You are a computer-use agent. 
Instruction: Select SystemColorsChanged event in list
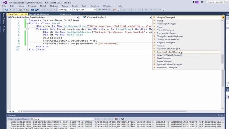pos(186,64)
